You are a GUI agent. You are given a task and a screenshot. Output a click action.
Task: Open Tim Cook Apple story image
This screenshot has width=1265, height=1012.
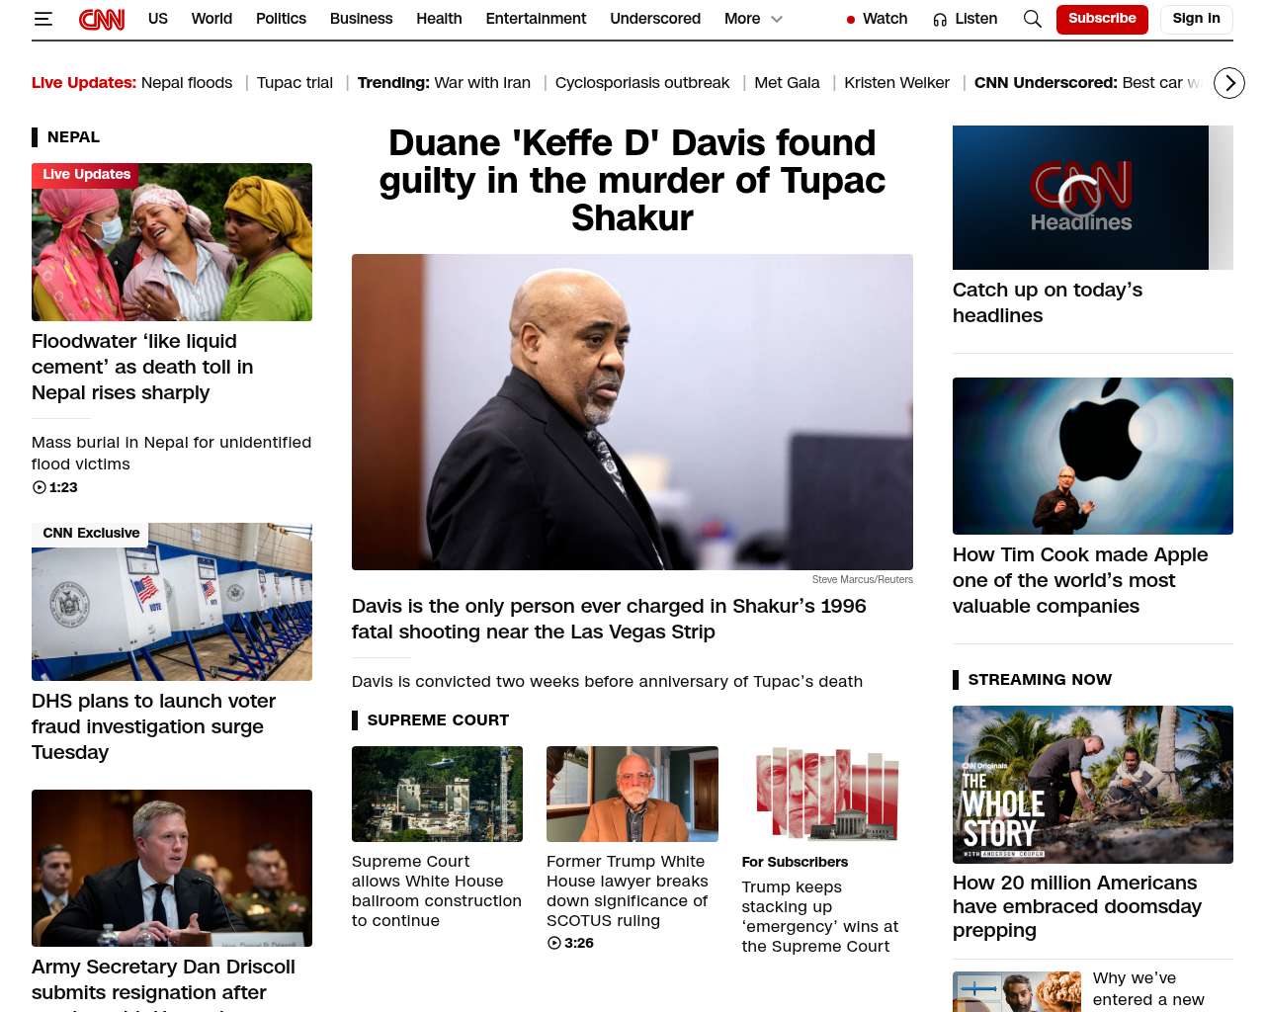tap(1093, 456)
